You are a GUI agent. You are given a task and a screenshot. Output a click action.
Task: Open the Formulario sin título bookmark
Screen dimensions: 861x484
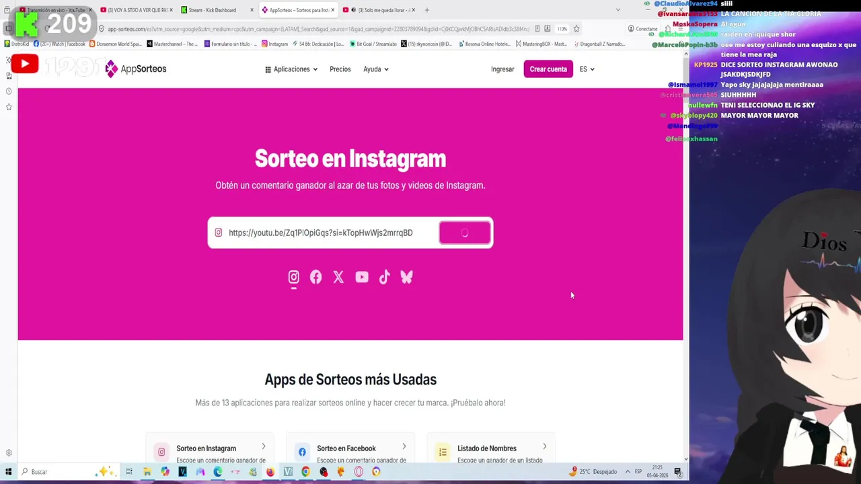(x=231, y=44)
